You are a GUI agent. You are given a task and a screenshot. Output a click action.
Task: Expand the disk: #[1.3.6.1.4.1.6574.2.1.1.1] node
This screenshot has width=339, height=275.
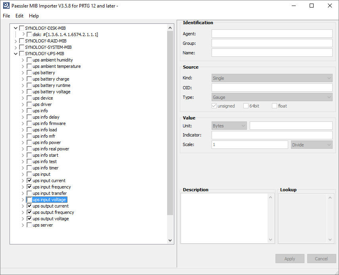coord(23,34)
